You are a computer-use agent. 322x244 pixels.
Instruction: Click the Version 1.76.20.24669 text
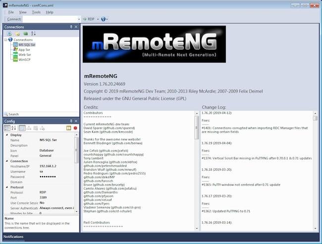tap(105, 84)
